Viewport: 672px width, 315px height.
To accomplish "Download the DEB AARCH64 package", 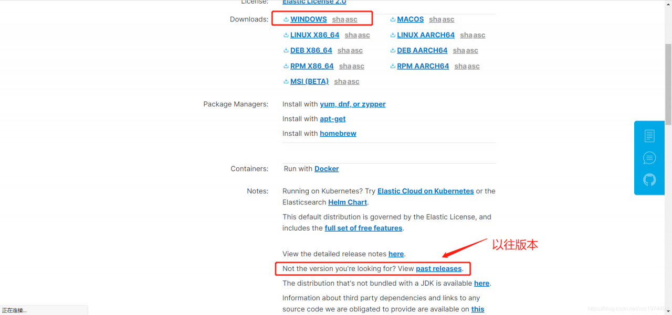I will point(422,50).
